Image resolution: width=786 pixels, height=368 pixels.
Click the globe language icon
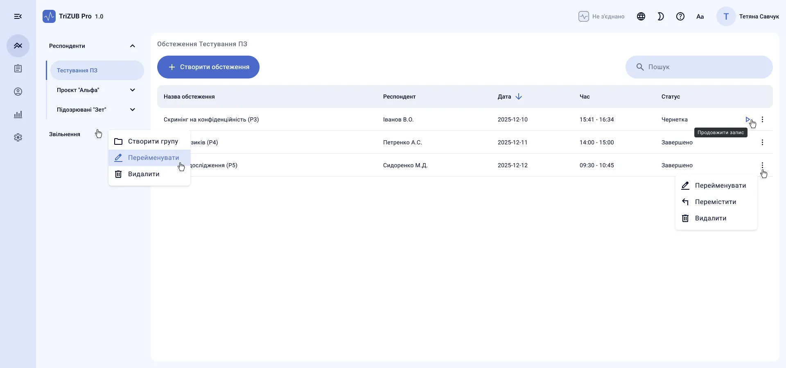click(x=641, y=16)
